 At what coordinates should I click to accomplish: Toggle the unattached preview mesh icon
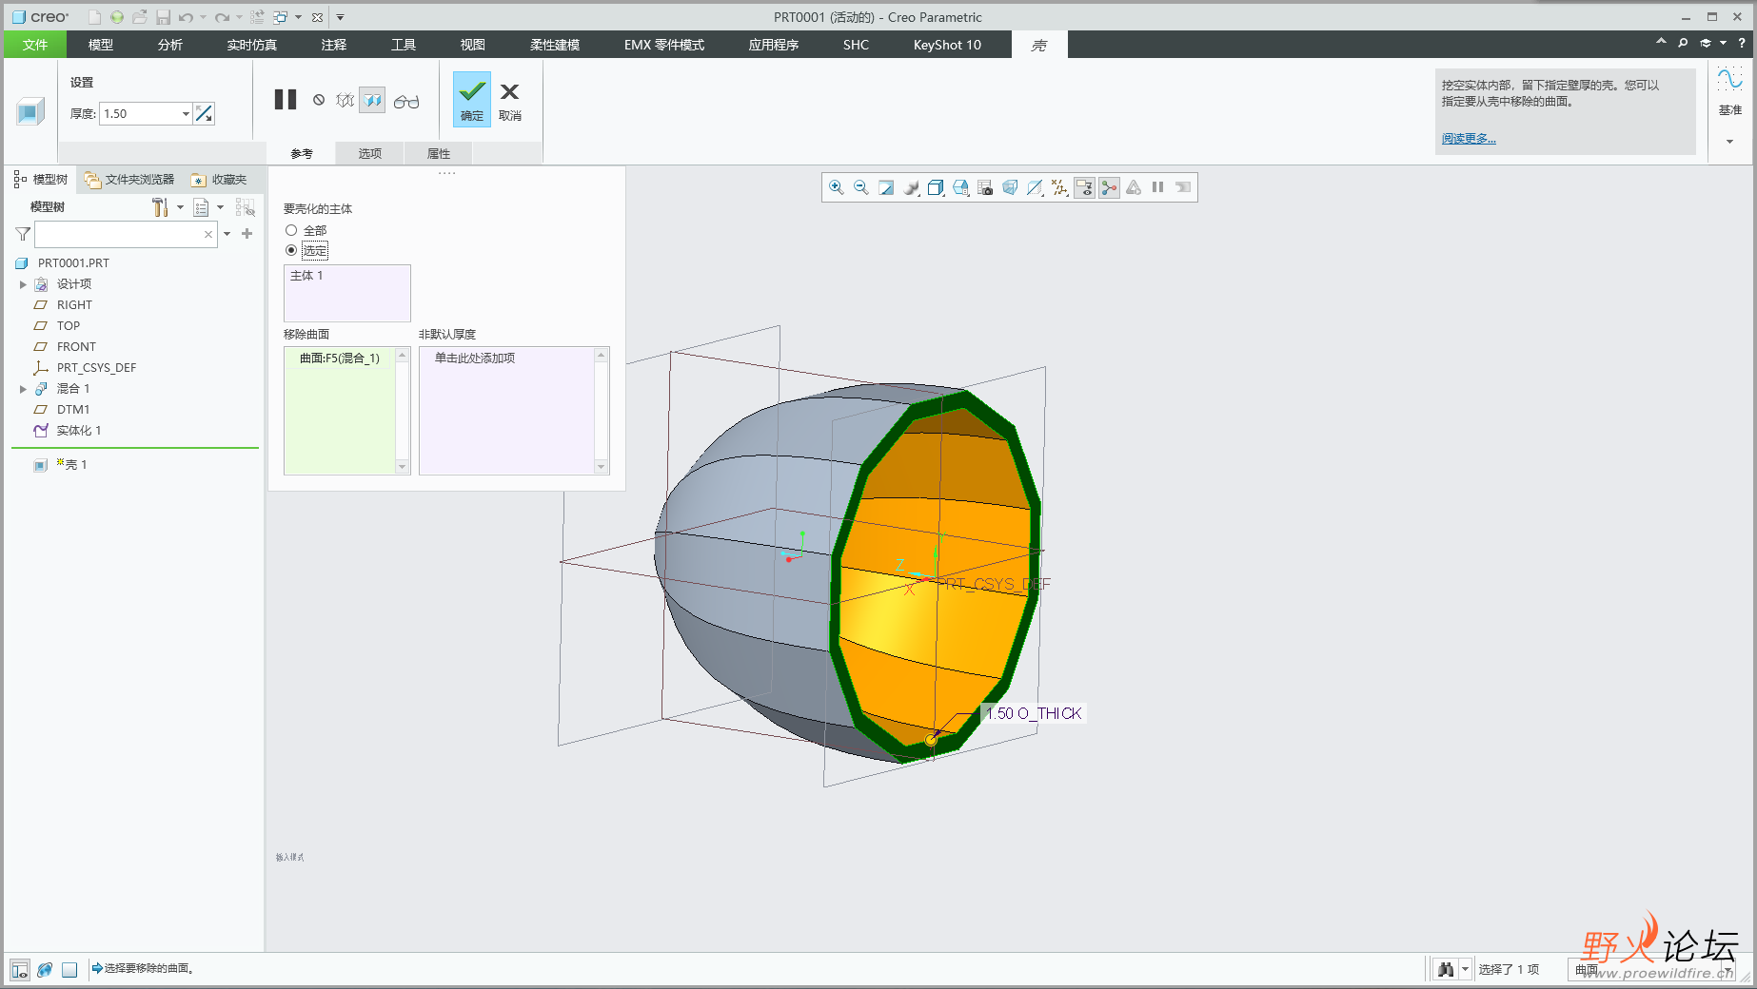coord(345,100)
